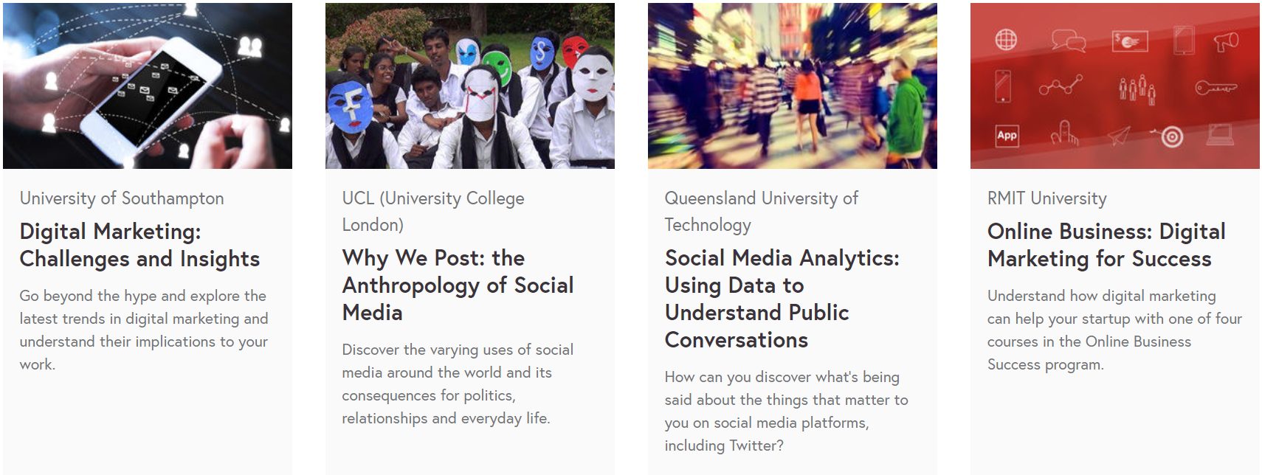Select University of Southampton provider label
Image resolution: width=1262 pixels, height=475 pixels.
[122, 198]
